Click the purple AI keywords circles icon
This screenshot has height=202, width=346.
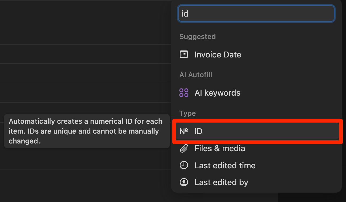[x=184, y=93]
